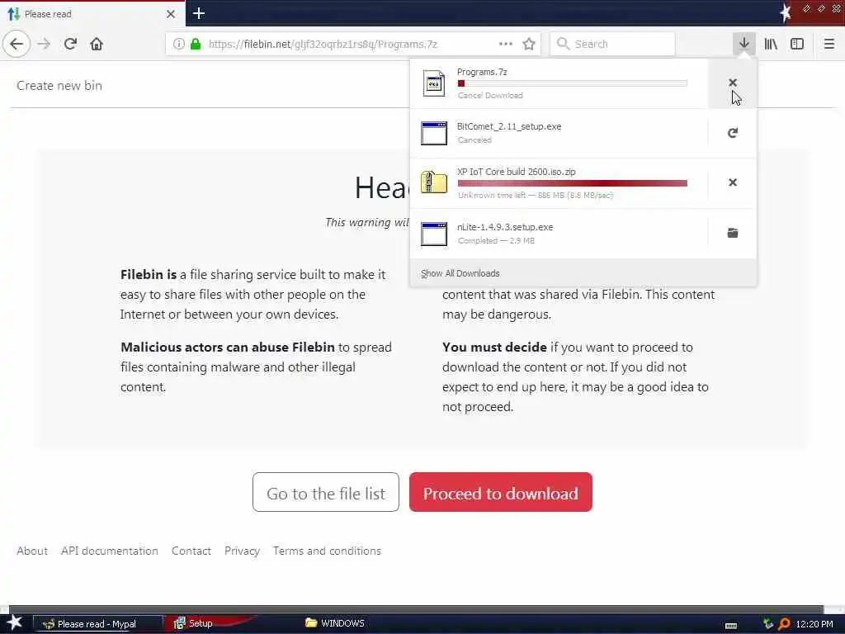Toggle the sidebar view
Viewport: 845px width, 634px height.
point(797,44)
